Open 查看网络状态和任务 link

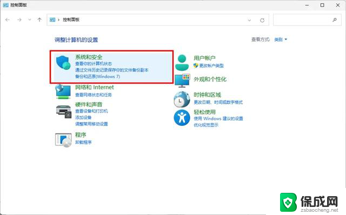click(94, 95)
